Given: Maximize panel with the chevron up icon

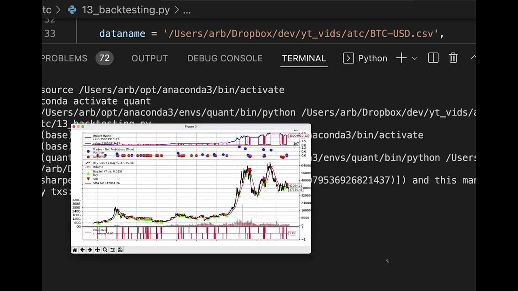Looking at the screenshot, I should (x=473, y=58).
